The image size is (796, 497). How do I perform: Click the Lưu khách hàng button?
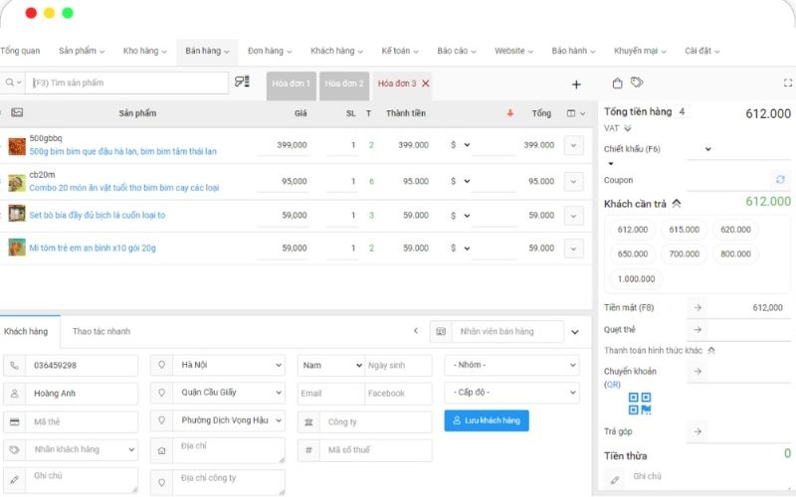click(487, 420)
